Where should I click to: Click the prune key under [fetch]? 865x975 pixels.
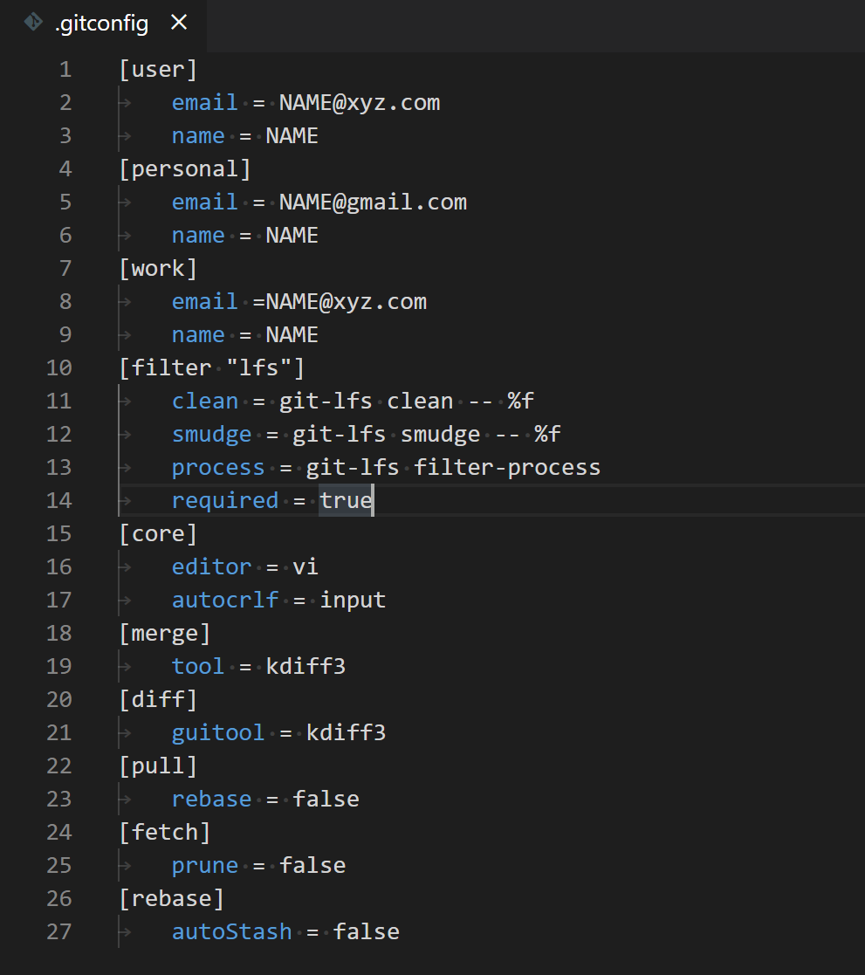[204, 865]
